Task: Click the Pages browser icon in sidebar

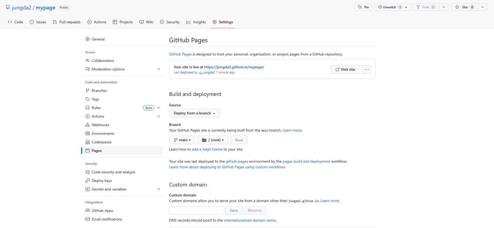Action: coord(88,151)
